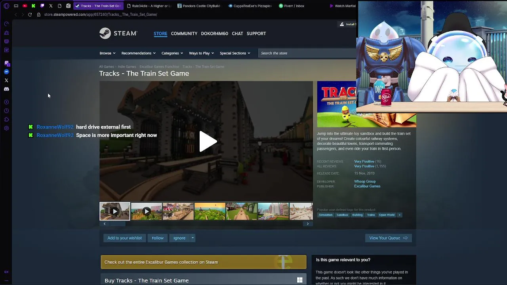
Task: Click the media strip scrollbar handle
Action: coord(118,224)
